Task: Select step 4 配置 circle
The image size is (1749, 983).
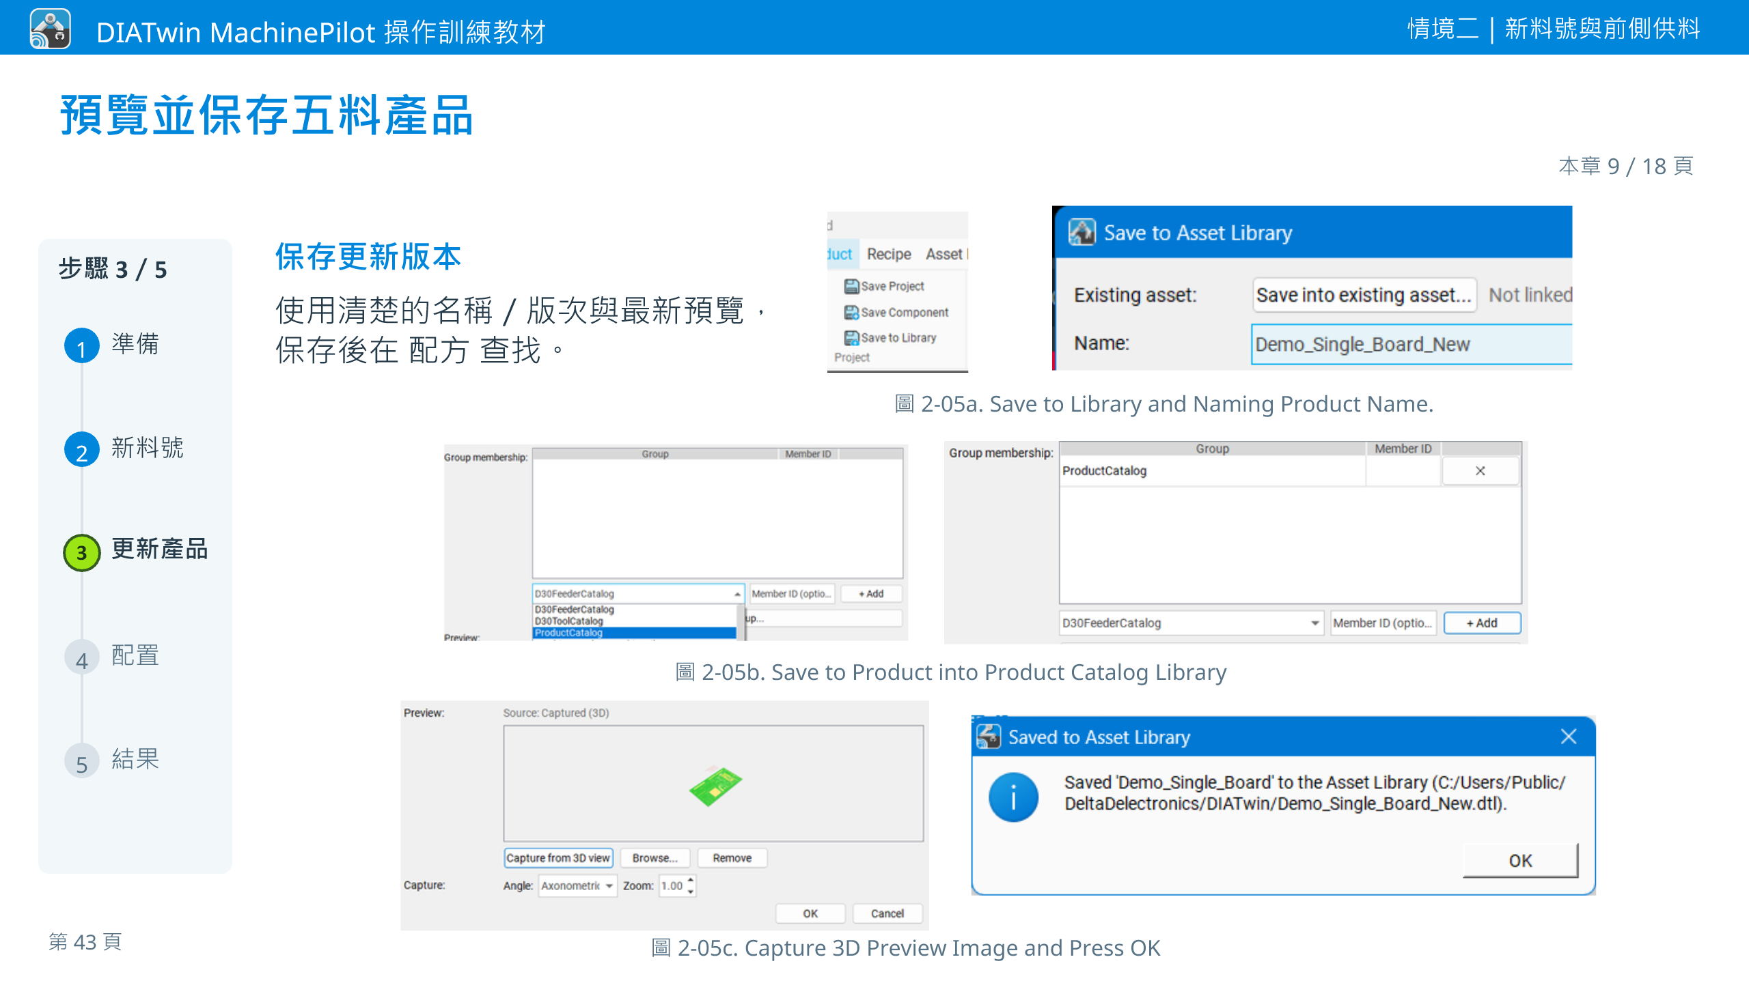Action: (81, 657)
